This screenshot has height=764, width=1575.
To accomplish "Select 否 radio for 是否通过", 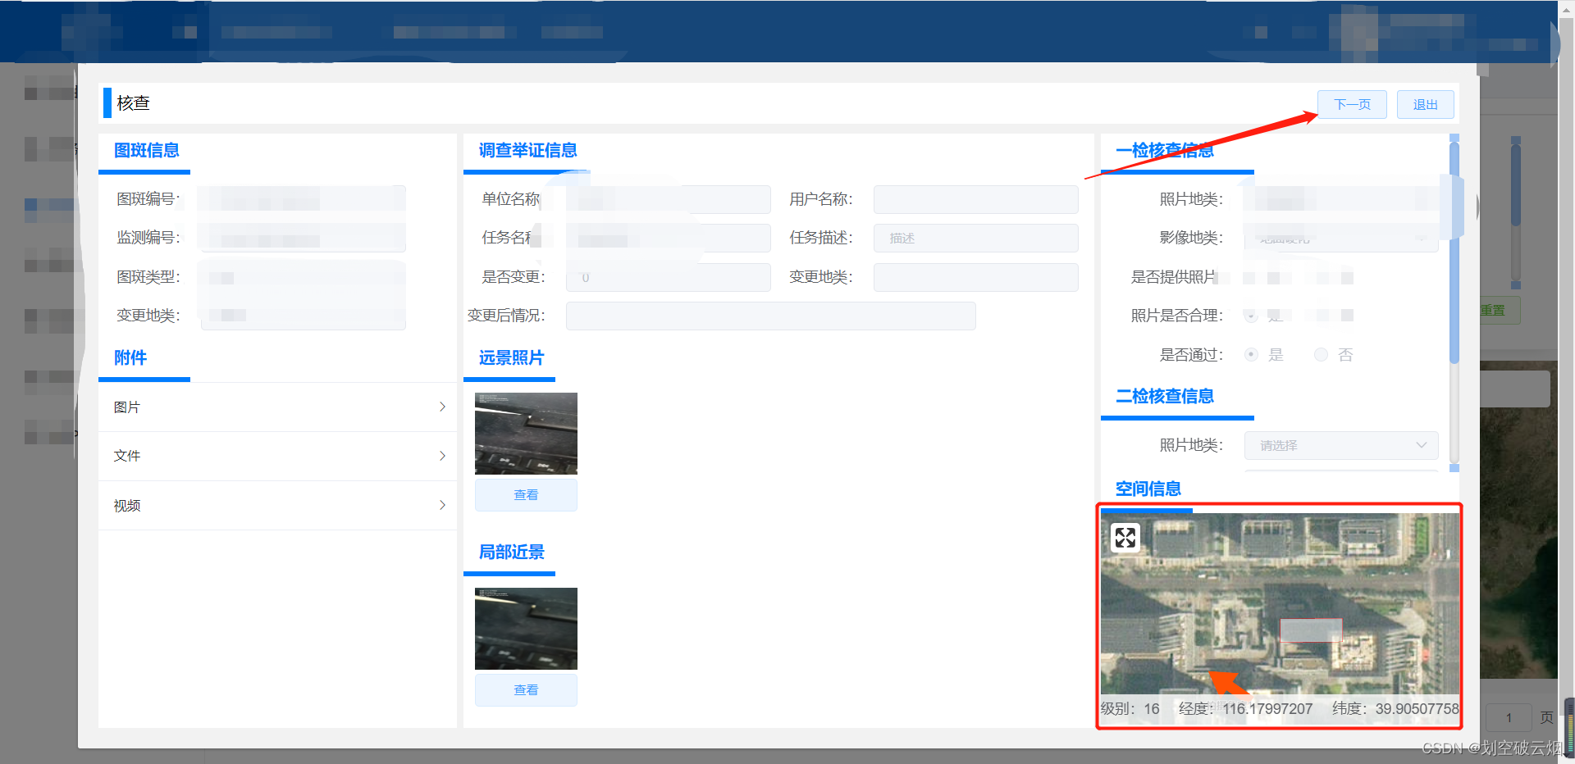I will point(1321,354).
